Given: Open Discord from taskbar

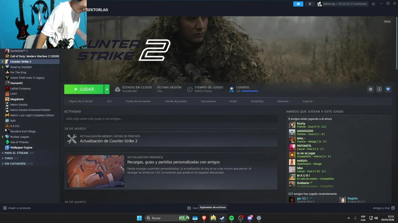Looking at the screenshot, I should click(250, 218).
